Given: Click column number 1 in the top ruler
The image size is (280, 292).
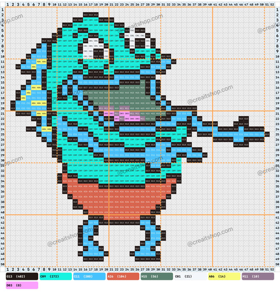Looking at the screenshot, I should tap(7, 4).
